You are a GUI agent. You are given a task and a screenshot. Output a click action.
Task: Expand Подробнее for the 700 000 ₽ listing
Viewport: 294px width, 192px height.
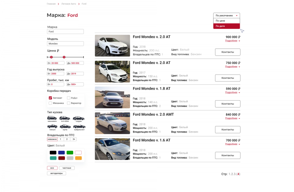(232, 144)
